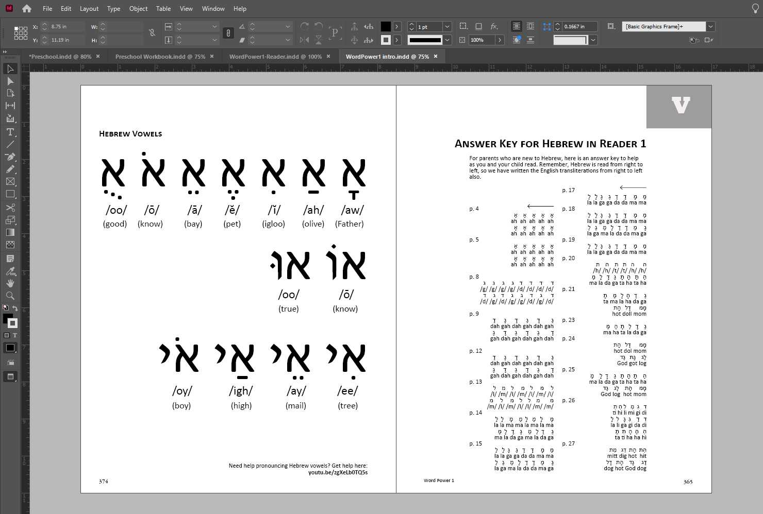Open the Object menu
763x514 pixels.
pos(138,9)
